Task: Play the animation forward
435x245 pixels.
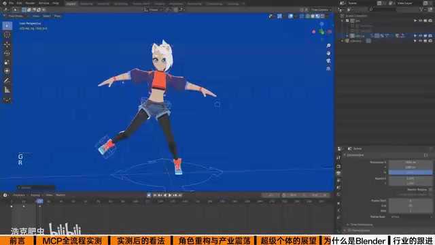Action: point(170,195)
